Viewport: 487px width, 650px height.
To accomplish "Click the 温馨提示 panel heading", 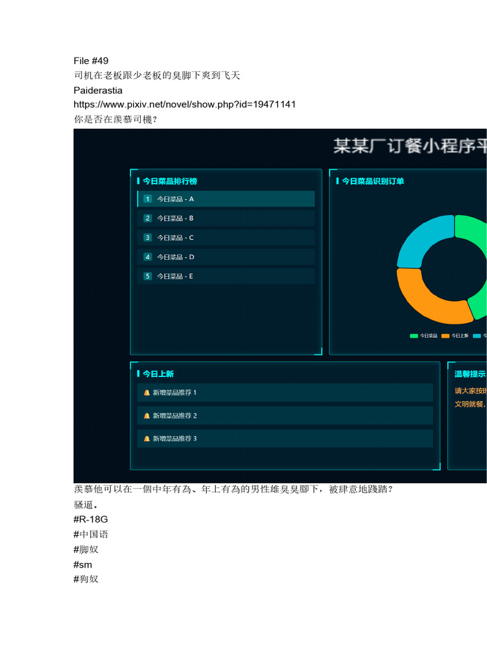I will point(471,374).
